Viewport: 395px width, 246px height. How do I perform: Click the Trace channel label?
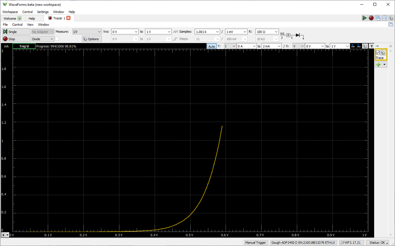coord(380,58)
